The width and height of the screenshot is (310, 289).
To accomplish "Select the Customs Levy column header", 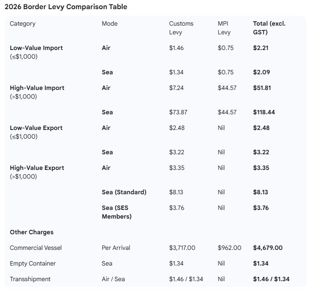I will (181, 28).
